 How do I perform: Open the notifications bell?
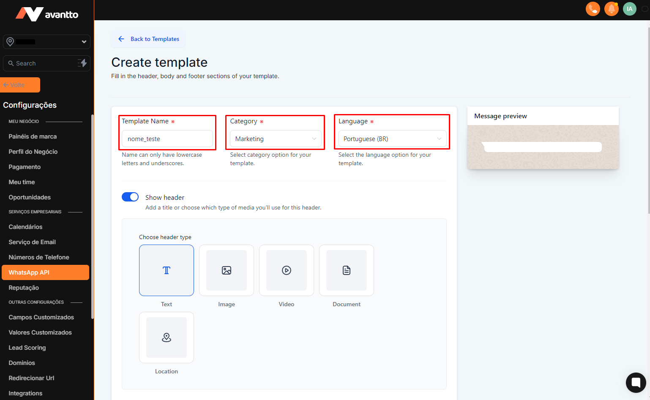611,9
